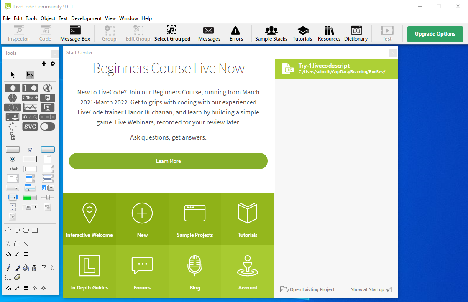Pick the Clock widget

point(13,98)
